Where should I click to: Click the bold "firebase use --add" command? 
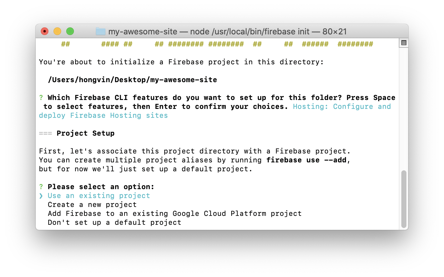coord(306,160)
